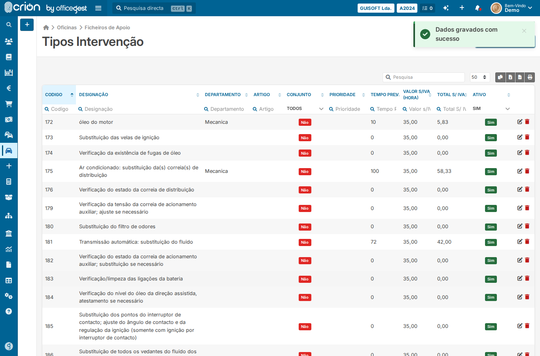Delete row 175 Ar condicionado
This screenshot has height=356, width=540.
click(x=527, y=171)
